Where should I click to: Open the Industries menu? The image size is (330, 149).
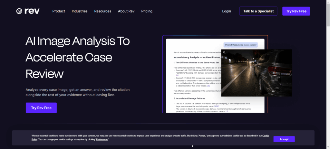[x=80, y=11]
